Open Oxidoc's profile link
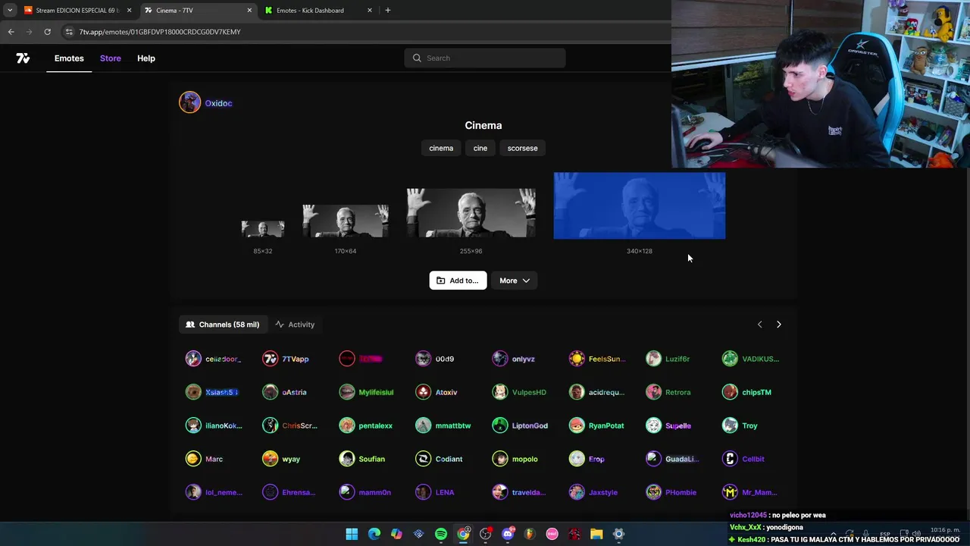Screen dimensions: 970x546 pos(218,103)
